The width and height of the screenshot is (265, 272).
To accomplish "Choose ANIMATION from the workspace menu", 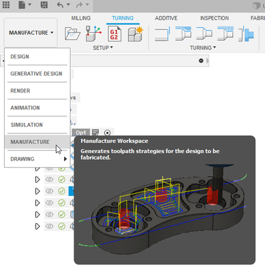I will click(37, 107).
